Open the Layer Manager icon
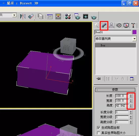The height and width of the screenshot is (136, 139). 41,16
